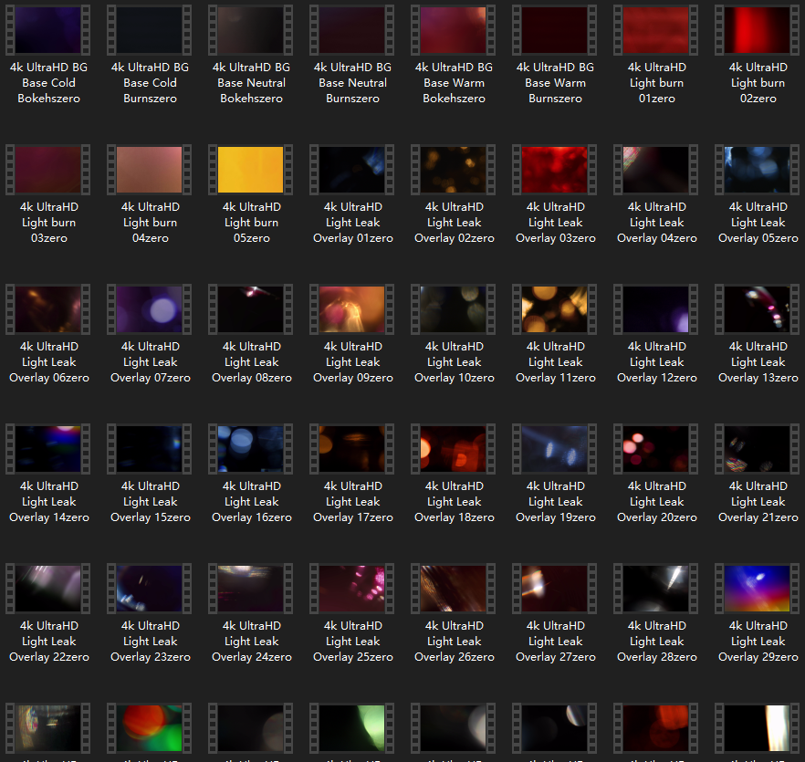Select Light burn 01zero red thumbnail
This screenshot has height=762, width=805.
tap(655, 30)
